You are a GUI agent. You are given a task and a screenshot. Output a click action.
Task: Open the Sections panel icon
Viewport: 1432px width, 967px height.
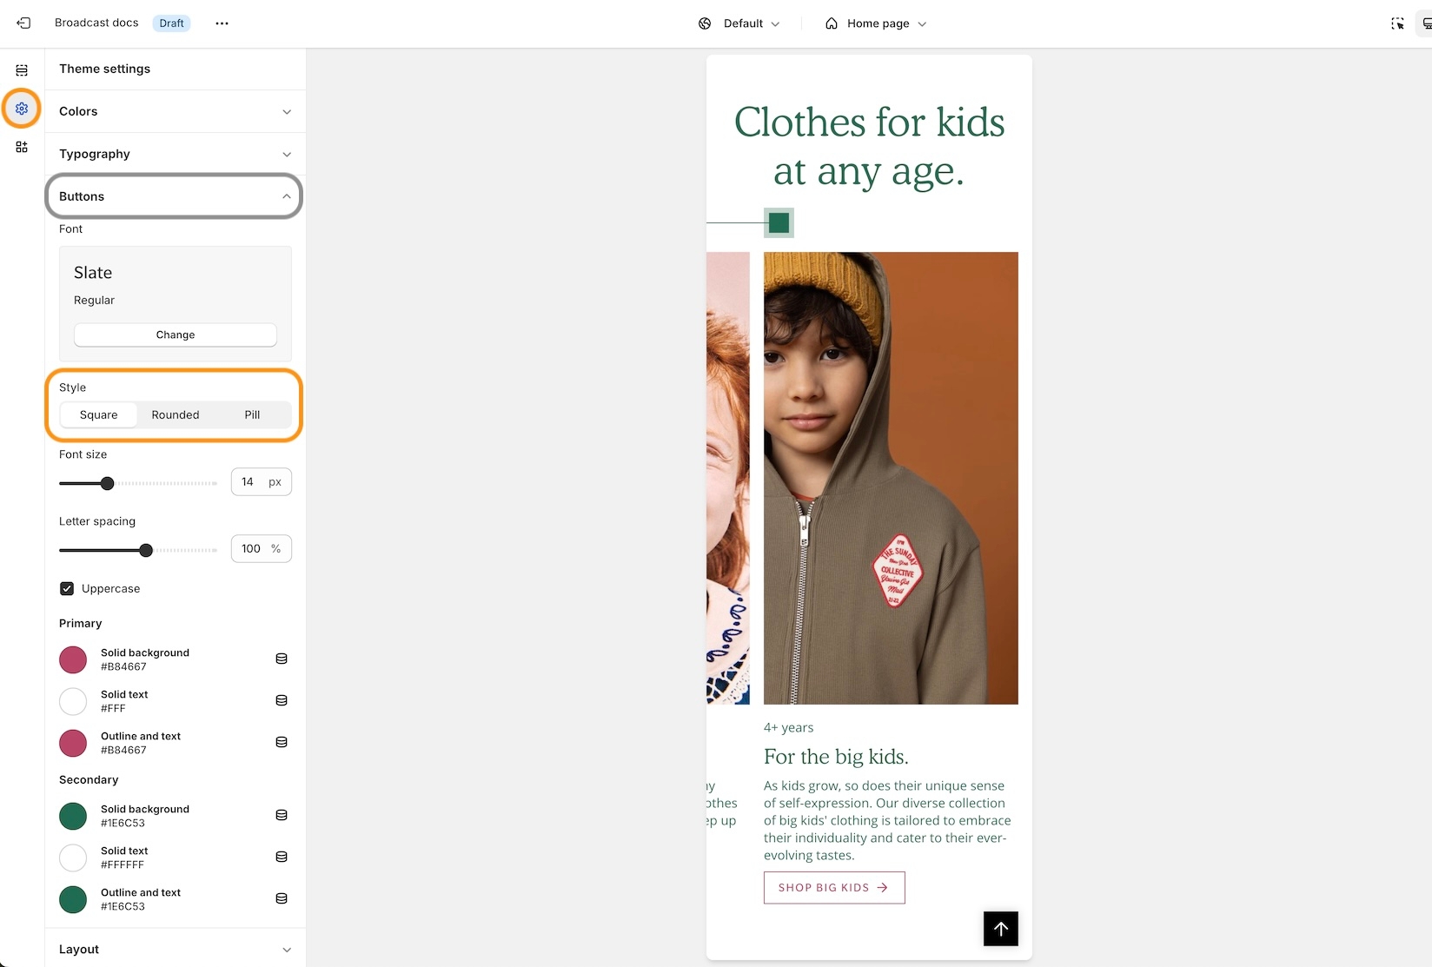coord(22,70)
